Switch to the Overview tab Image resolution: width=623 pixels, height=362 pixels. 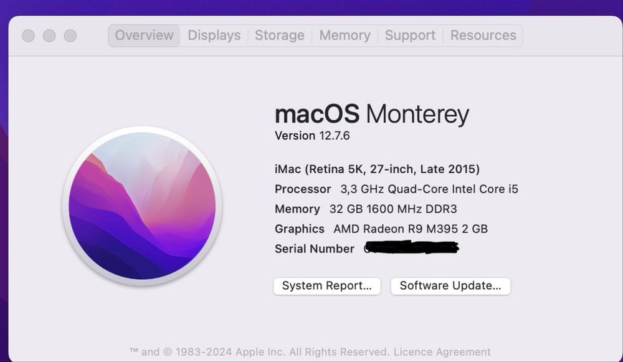click(145, 36)
